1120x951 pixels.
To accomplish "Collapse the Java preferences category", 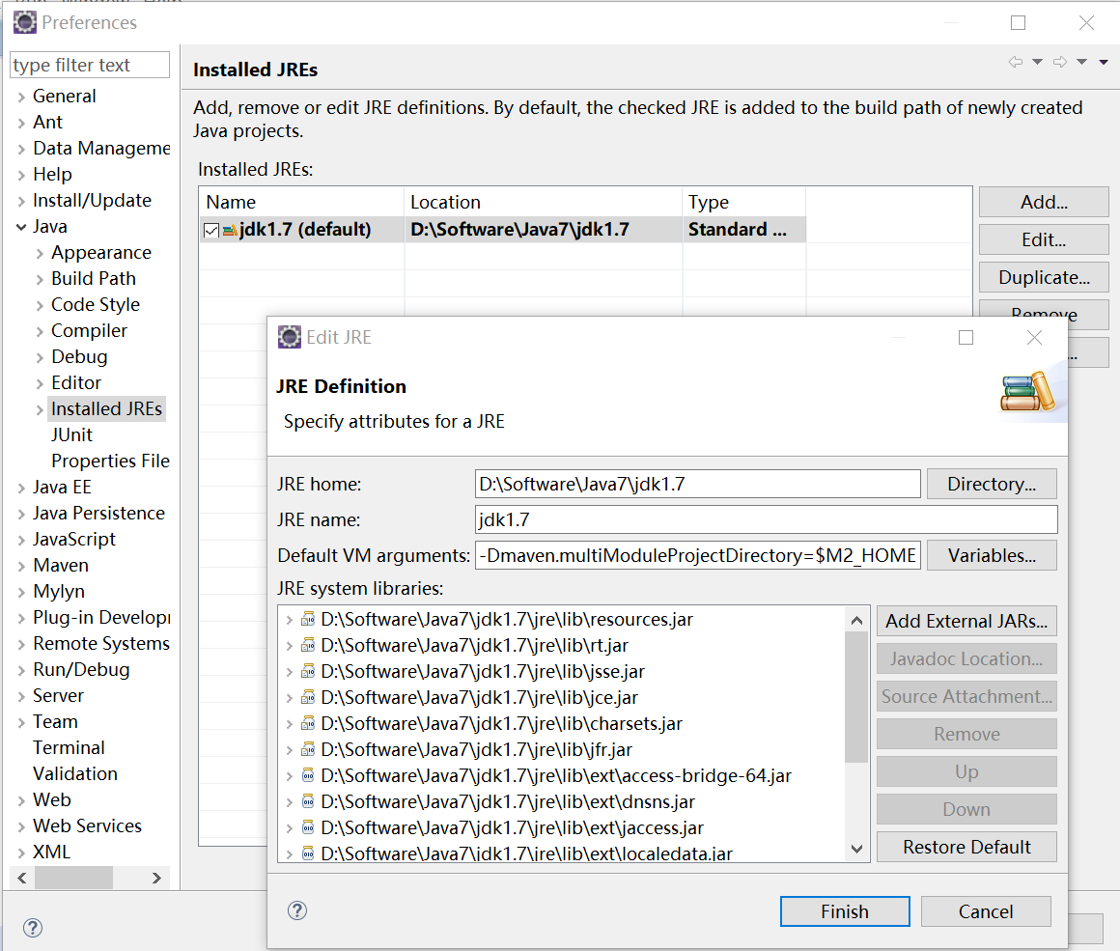I will pyautogui.click(x=21, y=227).
